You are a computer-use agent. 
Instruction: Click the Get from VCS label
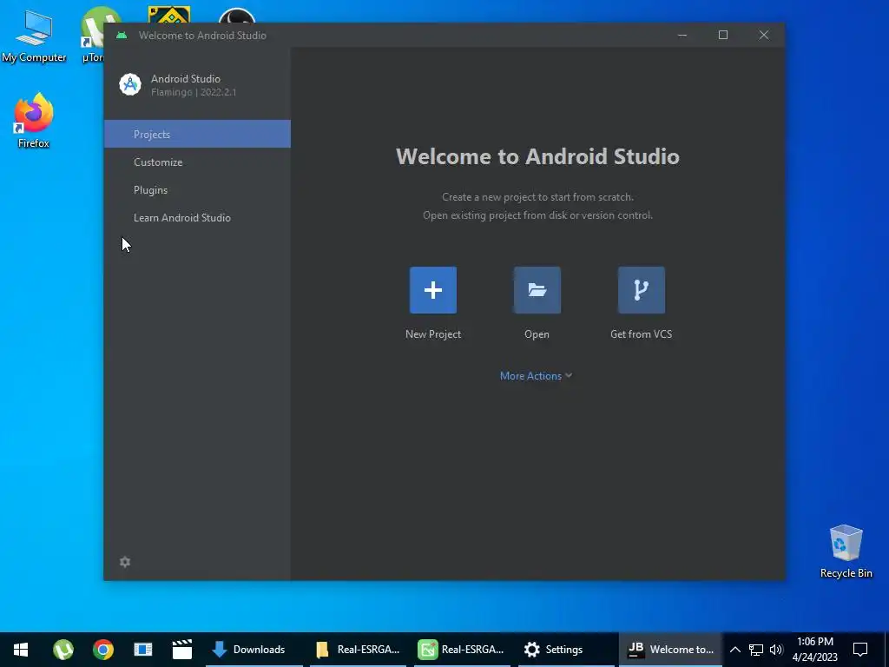pos(642,334)
